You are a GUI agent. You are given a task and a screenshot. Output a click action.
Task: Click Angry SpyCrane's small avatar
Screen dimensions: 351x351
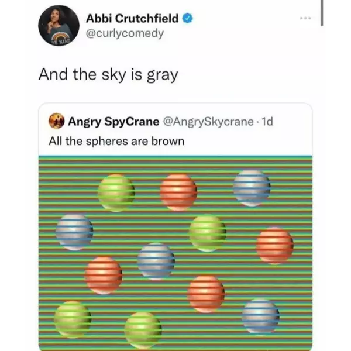(56, 121)
